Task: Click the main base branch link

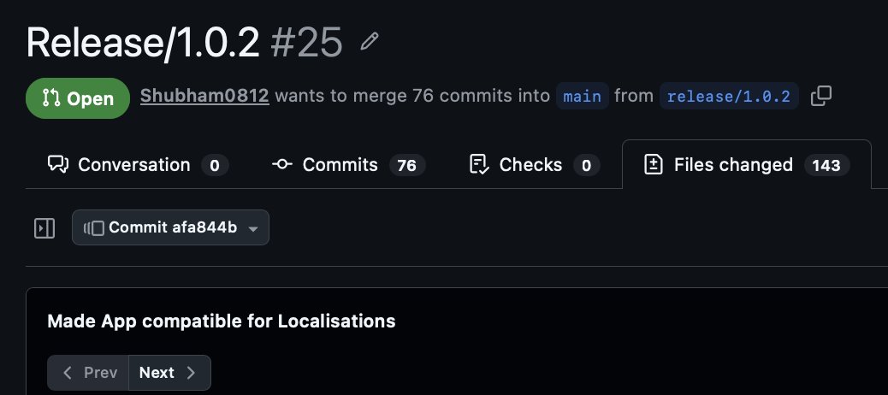Action: click(582, 96)
